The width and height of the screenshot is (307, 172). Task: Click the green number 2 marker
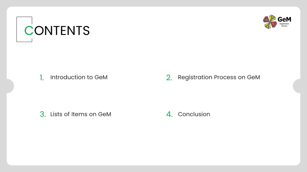coord(169,78)
